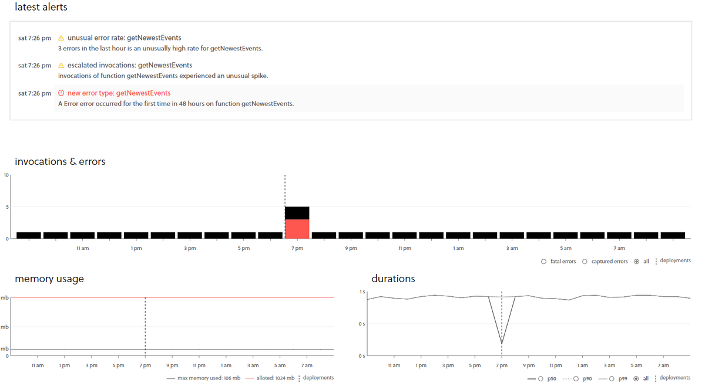Click the dip point on durations line at 7 pm

(x=502, y=344)
